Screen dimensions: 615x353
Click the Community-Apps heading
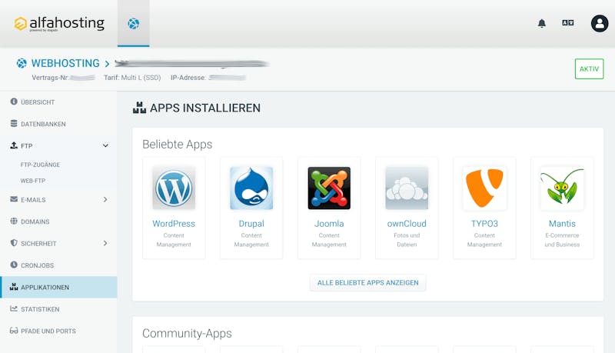pos(187,334)
